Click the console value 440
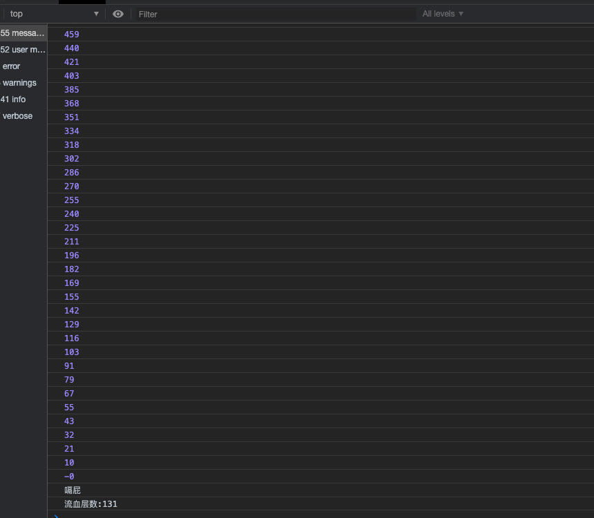Viewport: 594px width, 518px height. [x=72, y=48]
